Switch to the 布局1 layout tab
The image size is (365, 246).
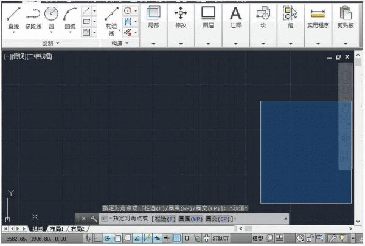pyautogui.click(x=57, y=229)
